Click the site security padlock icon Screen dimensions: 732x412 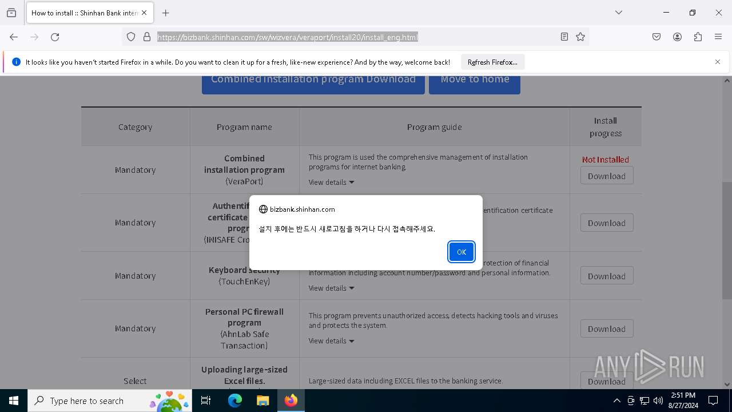click(147, 37)
